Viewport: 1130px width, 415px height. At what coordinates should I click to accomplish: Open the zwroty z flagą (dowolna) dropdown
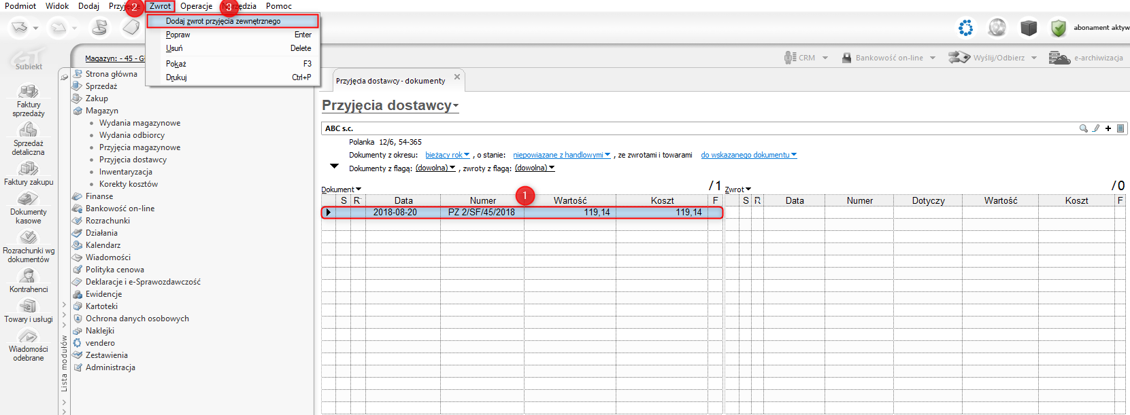tap(535, 168)
